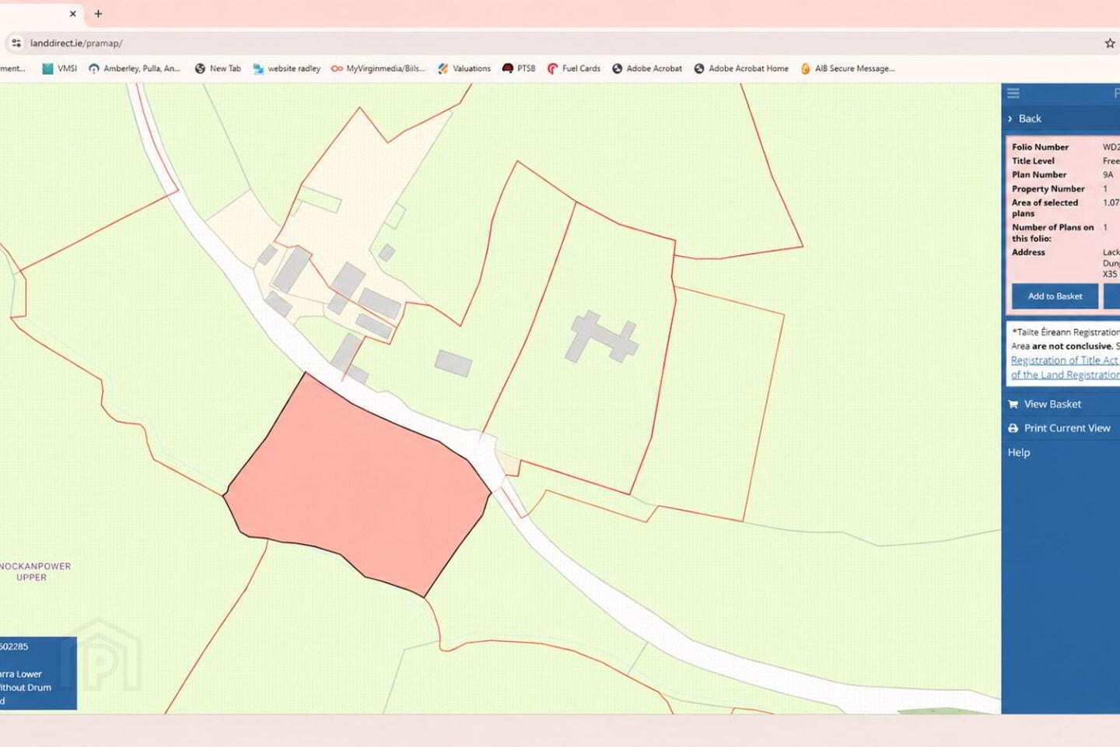1120x747 pixels.
Task: Click the Property Number label
Action: click(x=1048, y=189)
